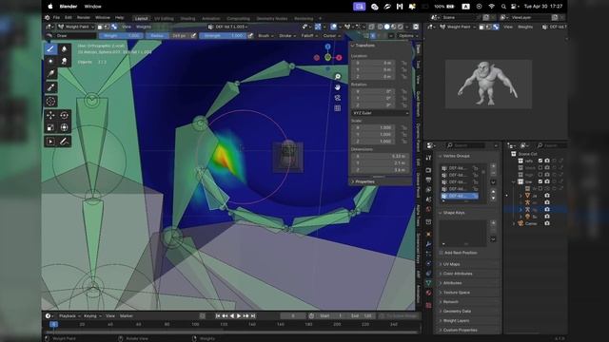Open XYZ Euler rotation mode dropdown
The width and height of the screenshot is (609, 342).
click(x=381, y=113)
